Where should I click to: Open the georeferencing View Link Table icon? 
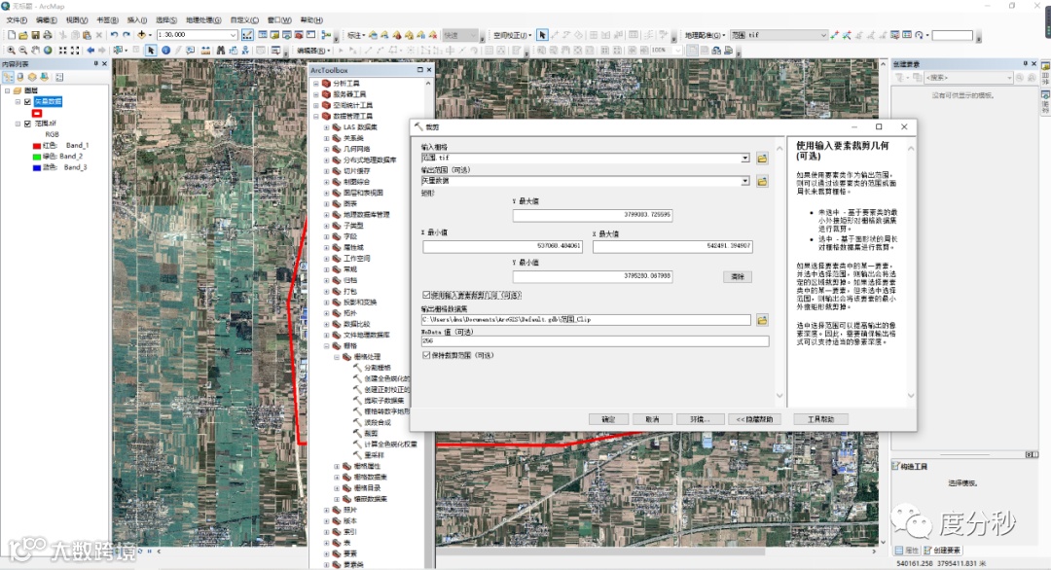click(x=907, y=35)
